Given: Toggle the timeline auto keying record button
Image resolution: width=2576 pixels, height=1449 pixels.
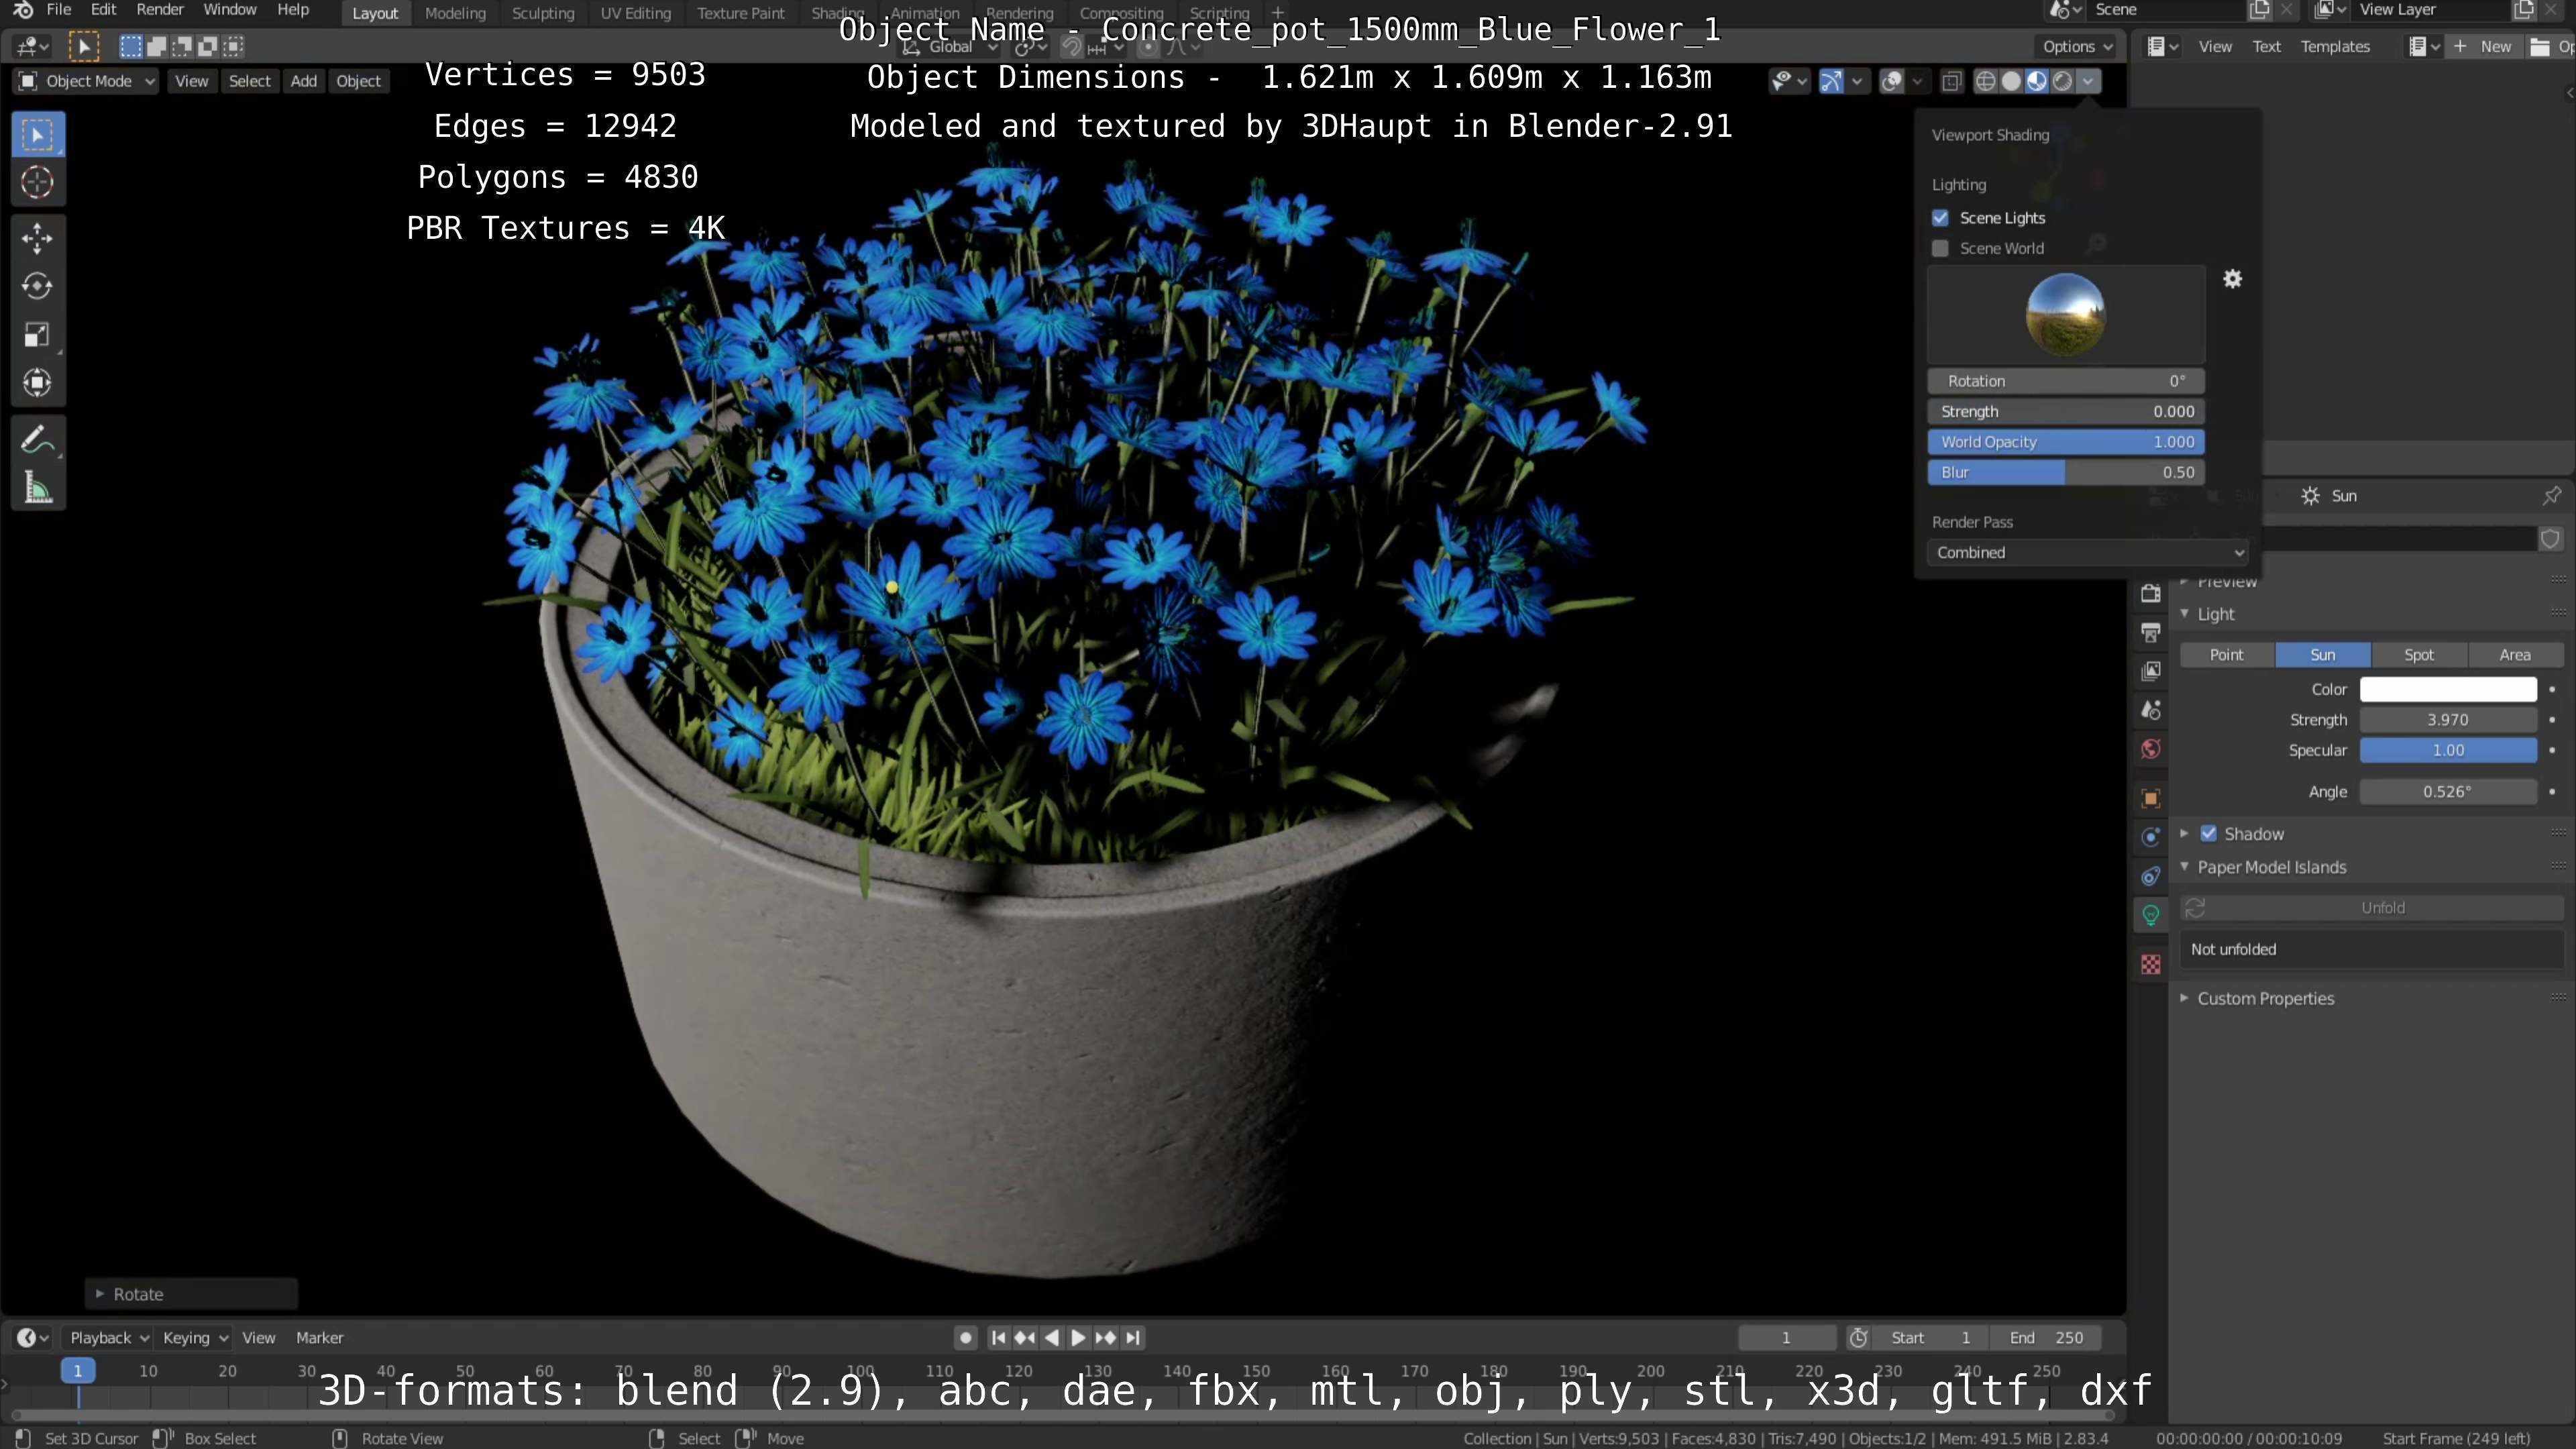Looking at the screenshot, I should pos(965,1338).
